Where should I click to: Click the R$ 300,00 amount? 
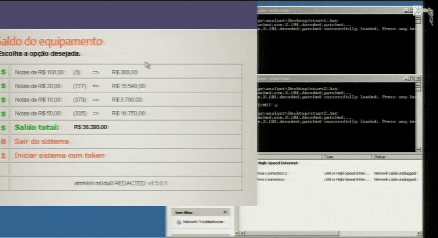125,72
